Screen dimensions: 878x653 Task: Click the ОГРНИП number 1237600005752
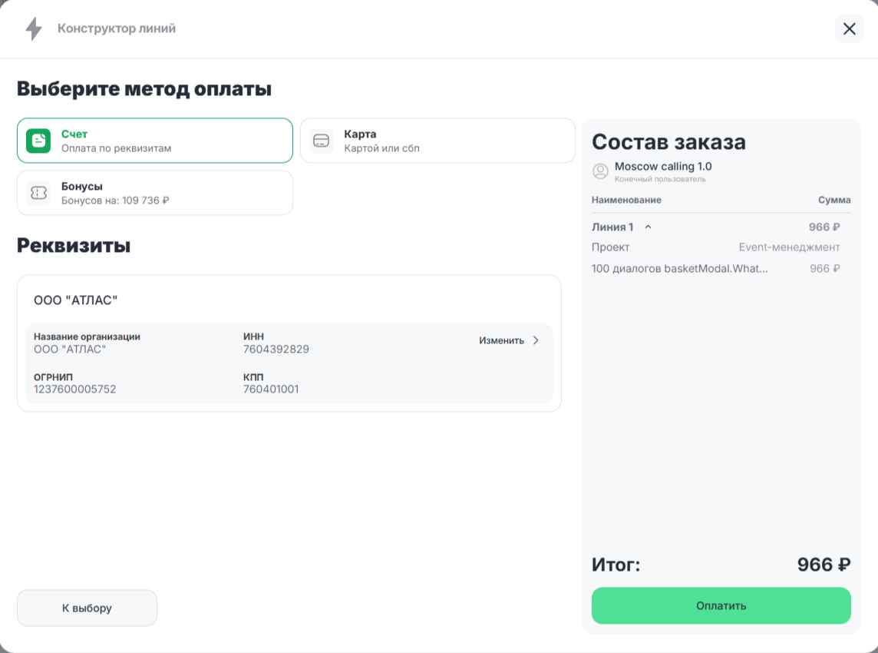[x=74, y=389]
